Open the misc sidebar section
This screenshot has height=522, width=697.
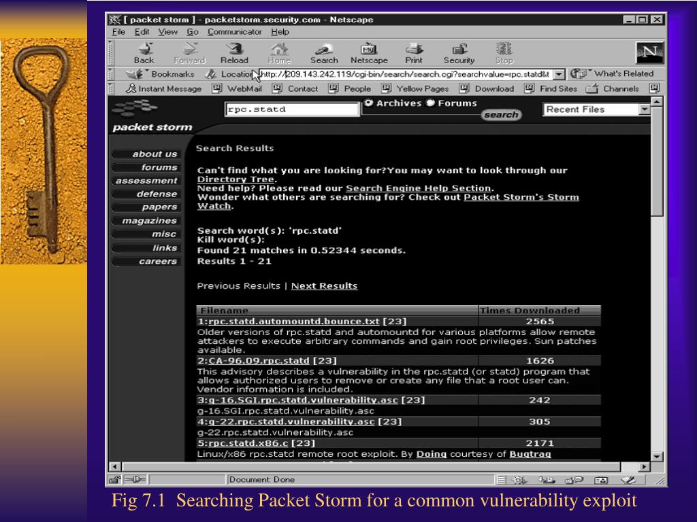click(146, 234)
